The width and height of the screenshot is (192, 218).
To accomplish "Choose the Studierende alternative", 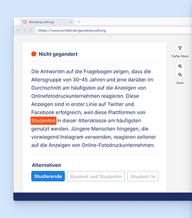I will 48,176.
